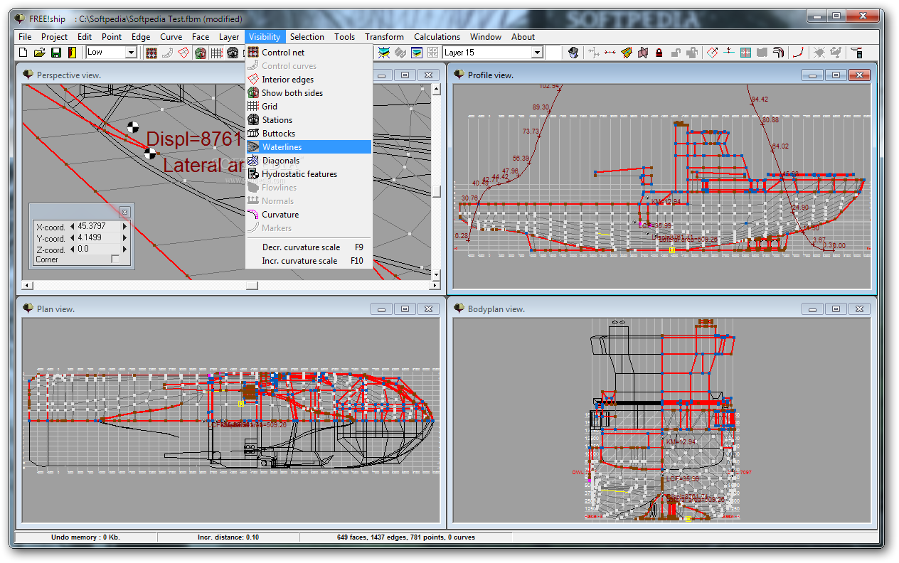899x563 pixels.
Task: Toggle the Stations toolbar icon
Action: click(x=233, y=53)
